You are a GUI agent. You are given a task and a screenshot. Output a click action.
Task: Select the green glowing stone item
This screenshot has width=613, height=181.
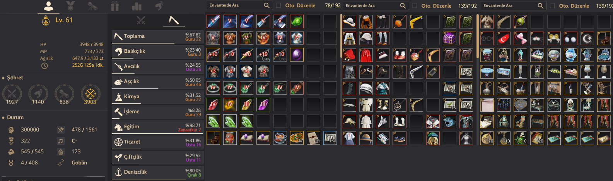coord(297,21)
